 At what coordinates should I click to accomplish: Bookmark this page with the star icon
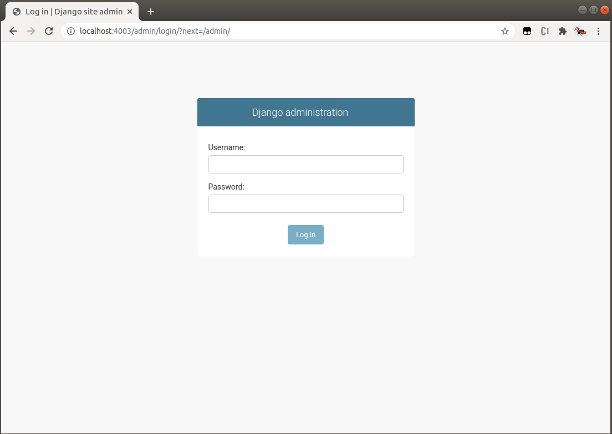(x=504, y=31)
